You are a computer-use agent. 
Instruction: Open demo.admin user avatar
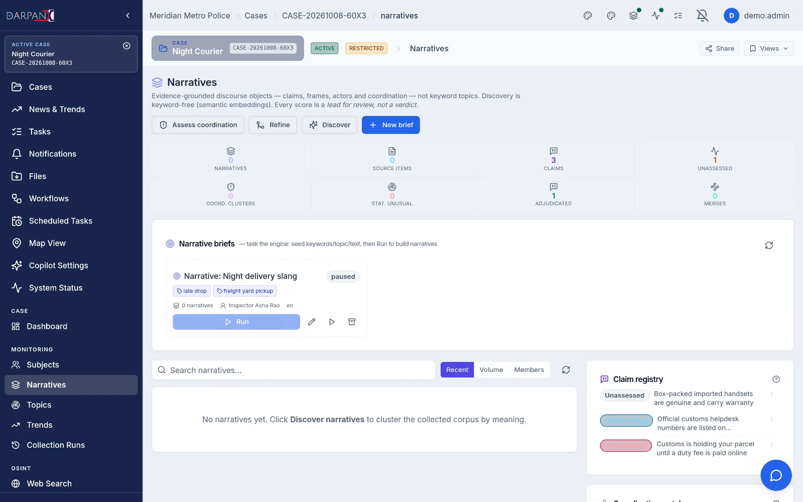click(x=731, y=16)
